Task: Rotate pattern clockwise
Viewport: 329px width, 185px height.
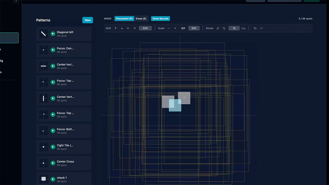Action: click(x=224, y=28)
